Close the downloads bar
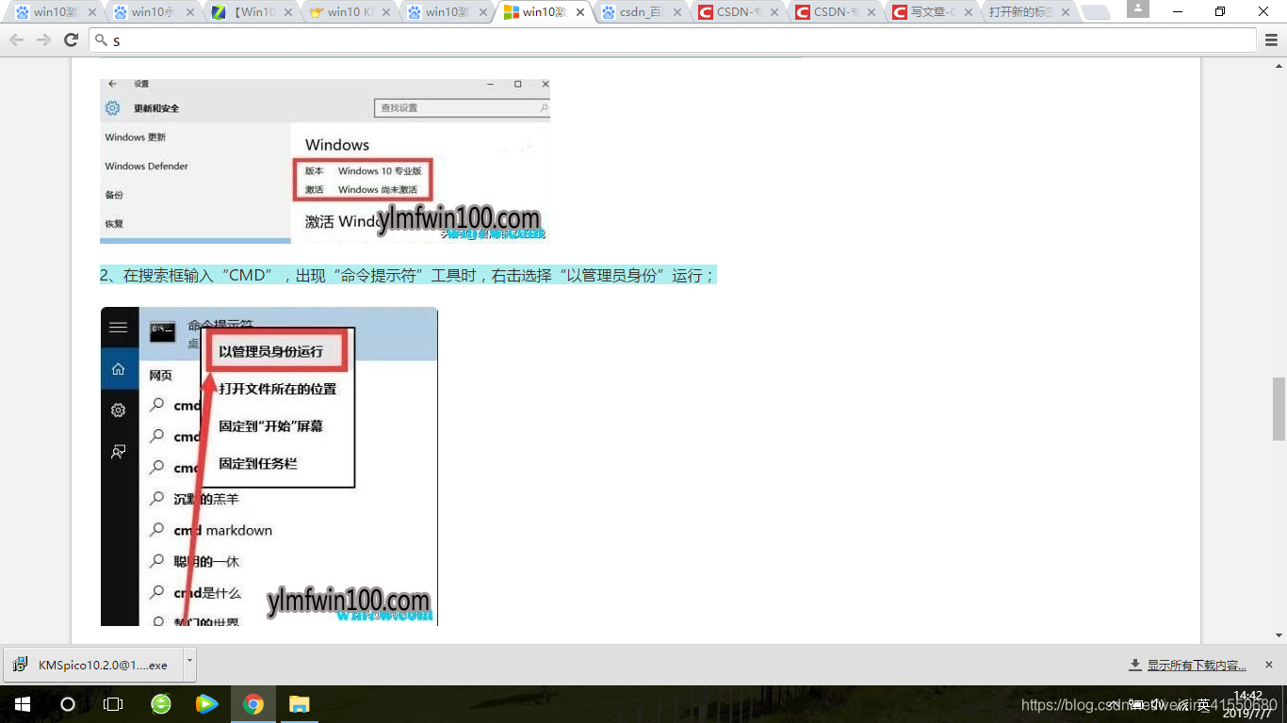Screen dimensions: 1287x723 point(1268,665)
